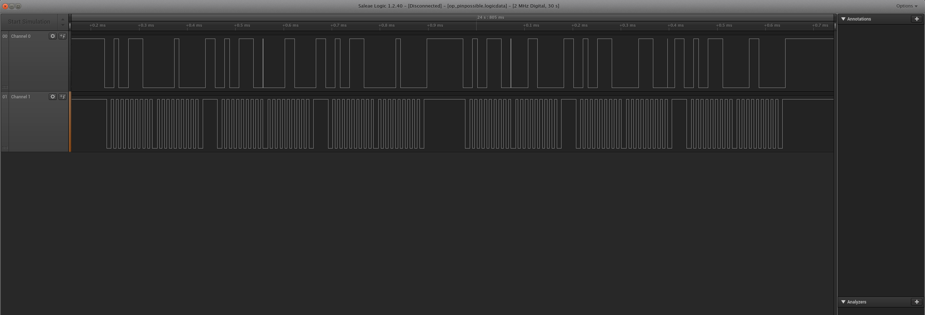
Task: Click down arrow beside Start Simulation
Action: click(63, 25)
